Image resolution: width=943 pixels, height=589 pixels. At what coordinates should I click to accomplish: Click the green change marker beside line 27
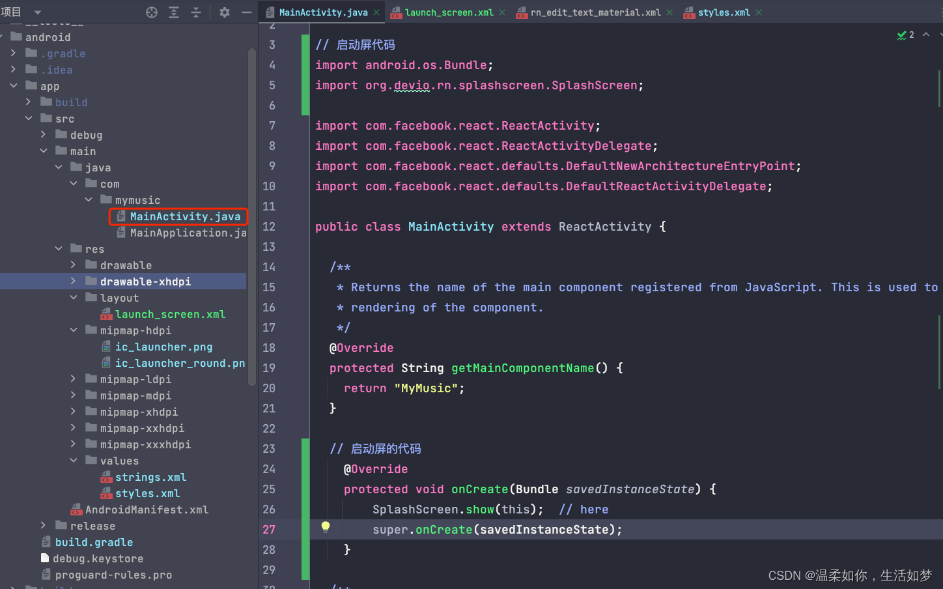click(306, 529)
